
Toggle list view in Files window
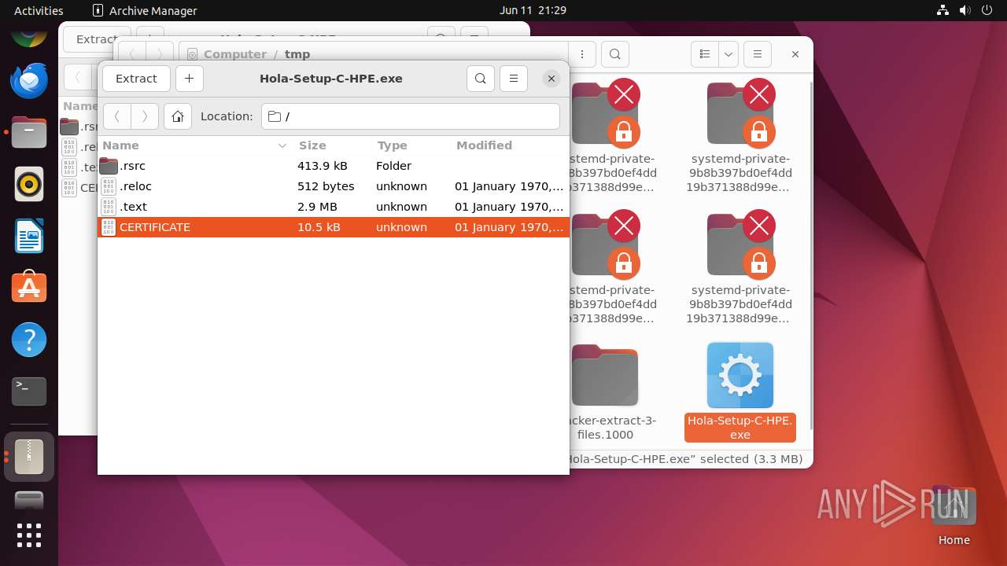705,54
